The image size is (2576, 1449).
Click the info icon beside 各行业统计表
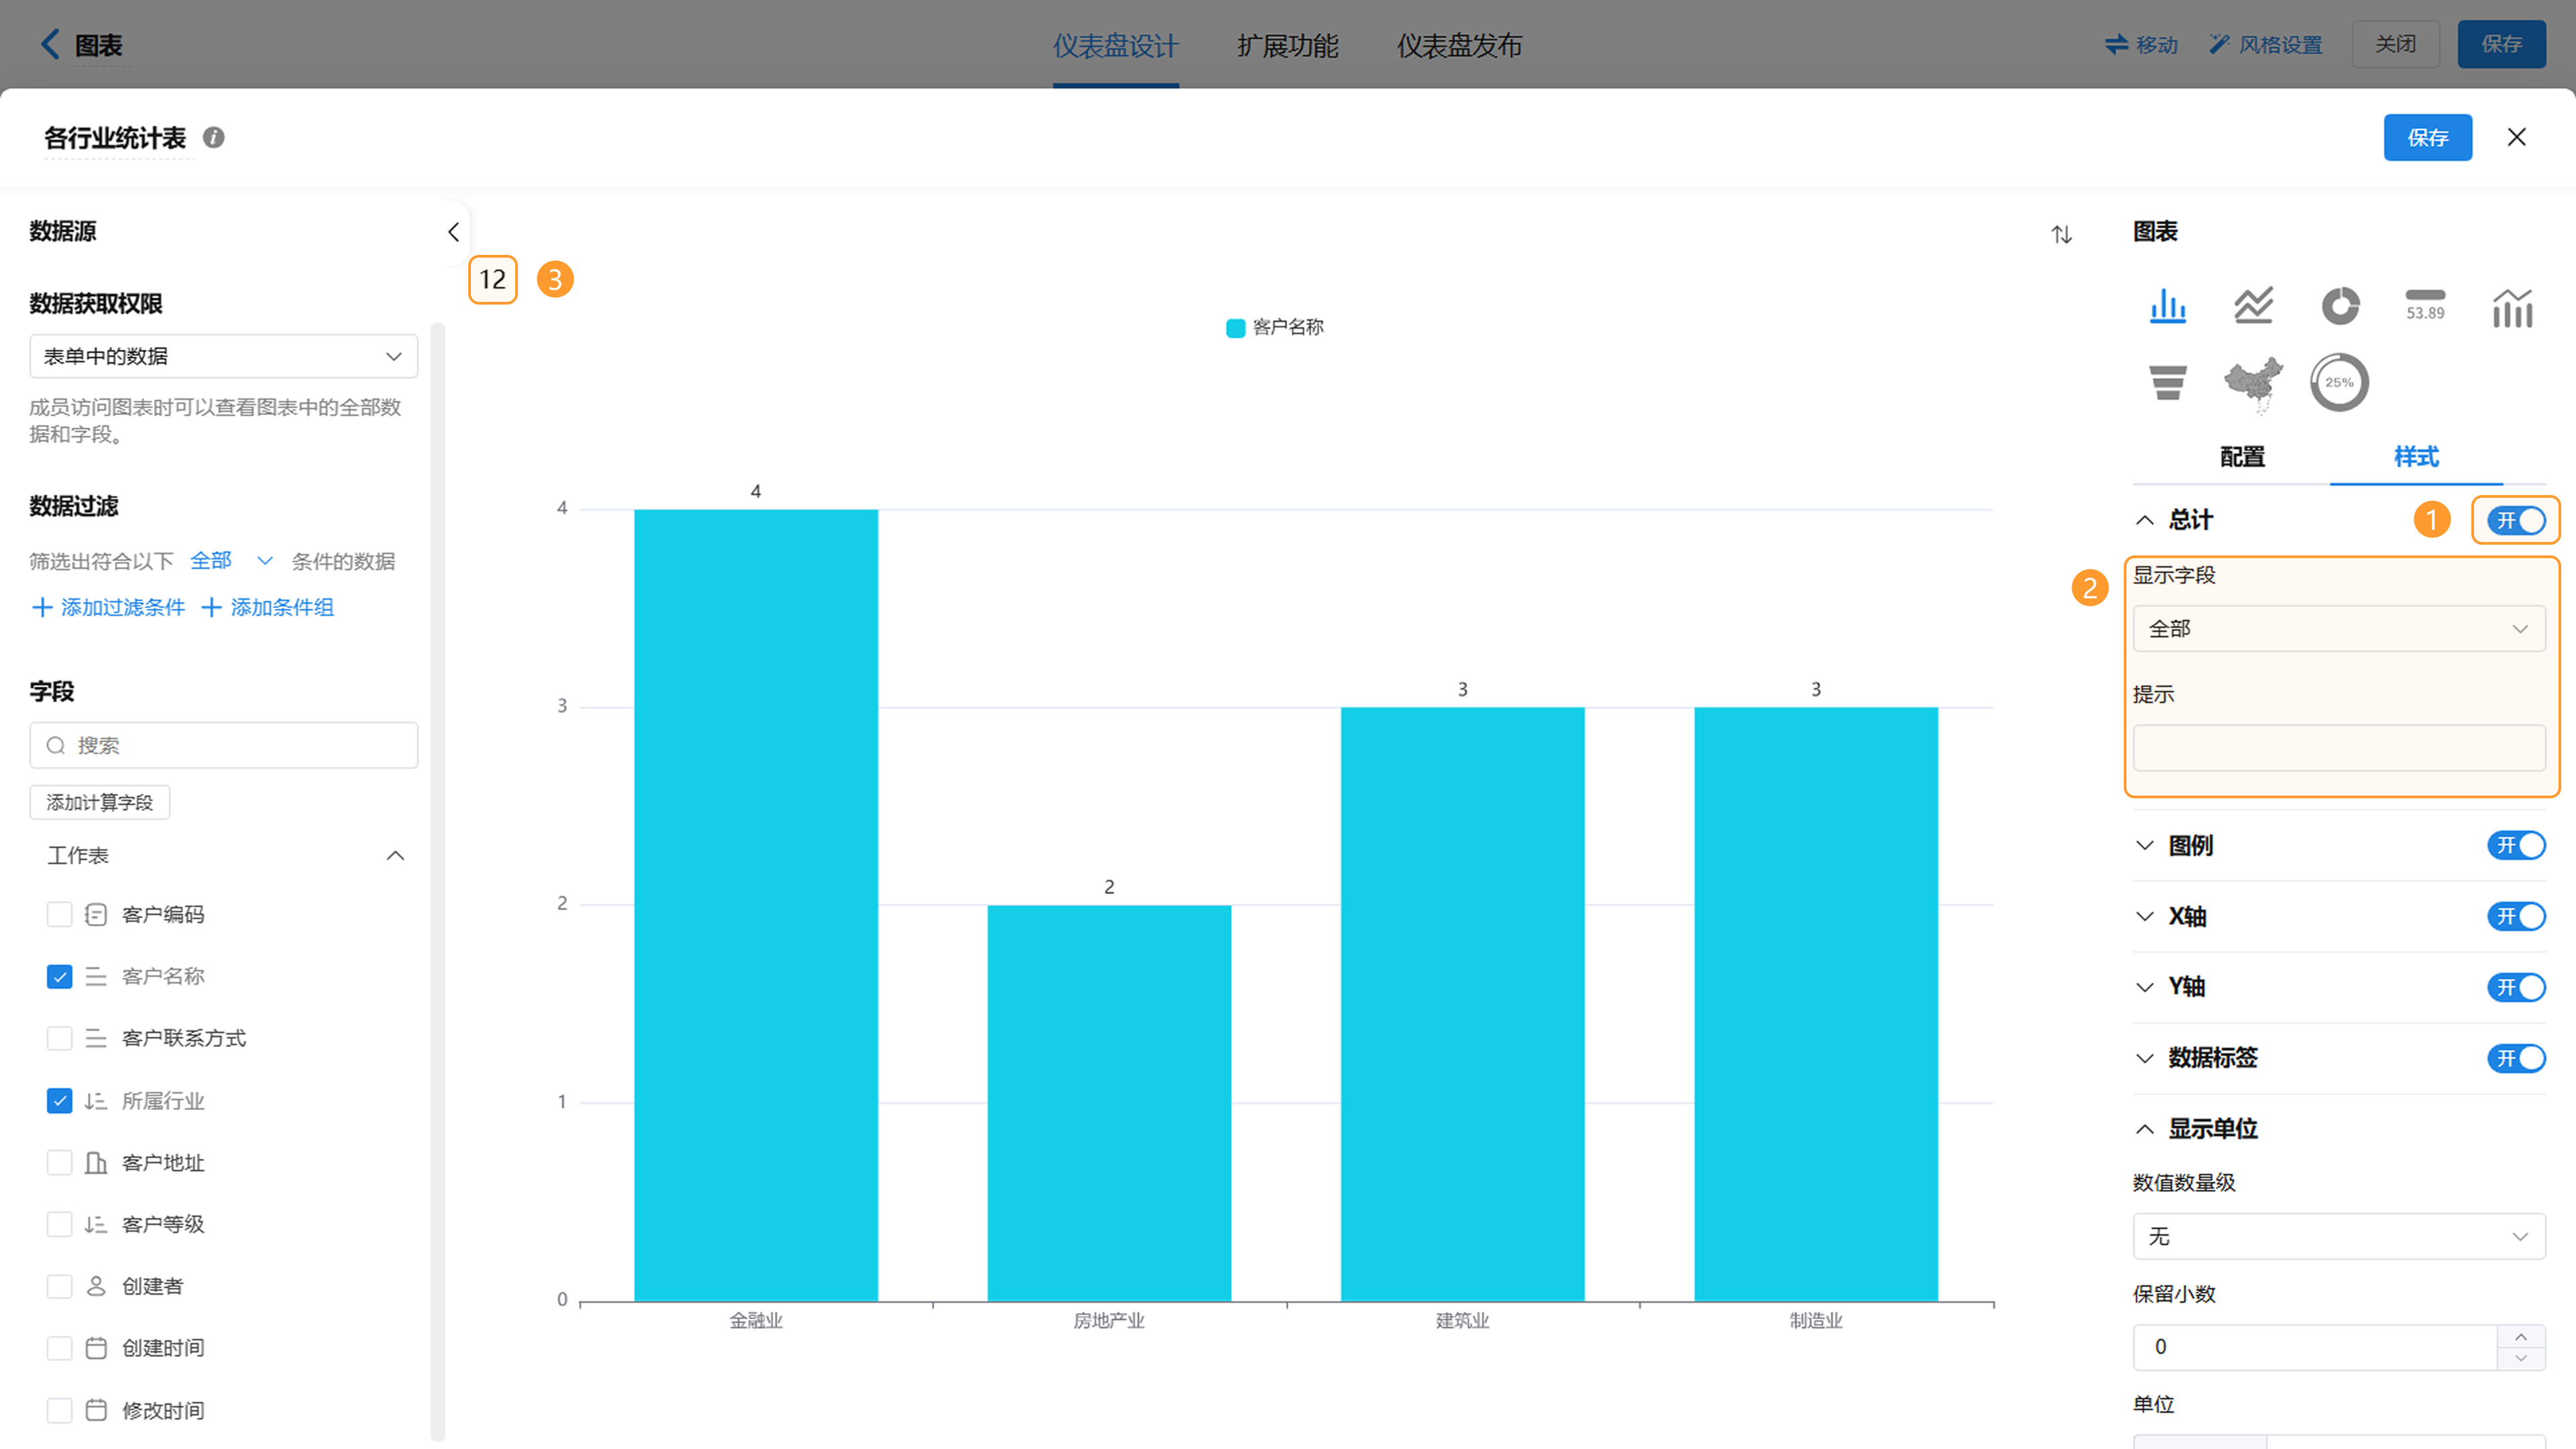[x=213, y=137]
